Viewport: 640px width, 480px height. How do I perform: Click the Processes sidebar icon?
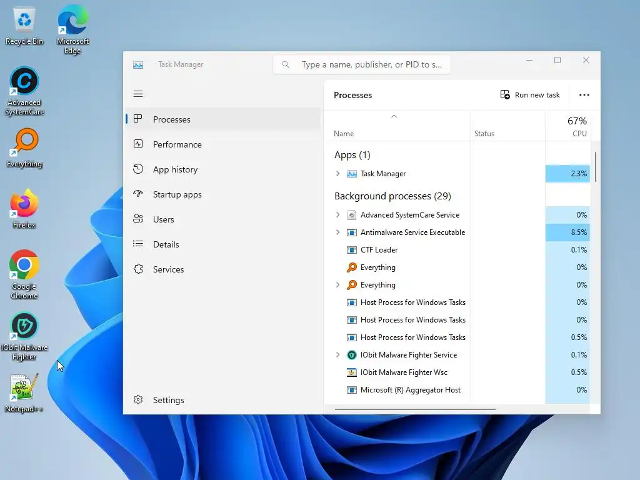point(138,119)
